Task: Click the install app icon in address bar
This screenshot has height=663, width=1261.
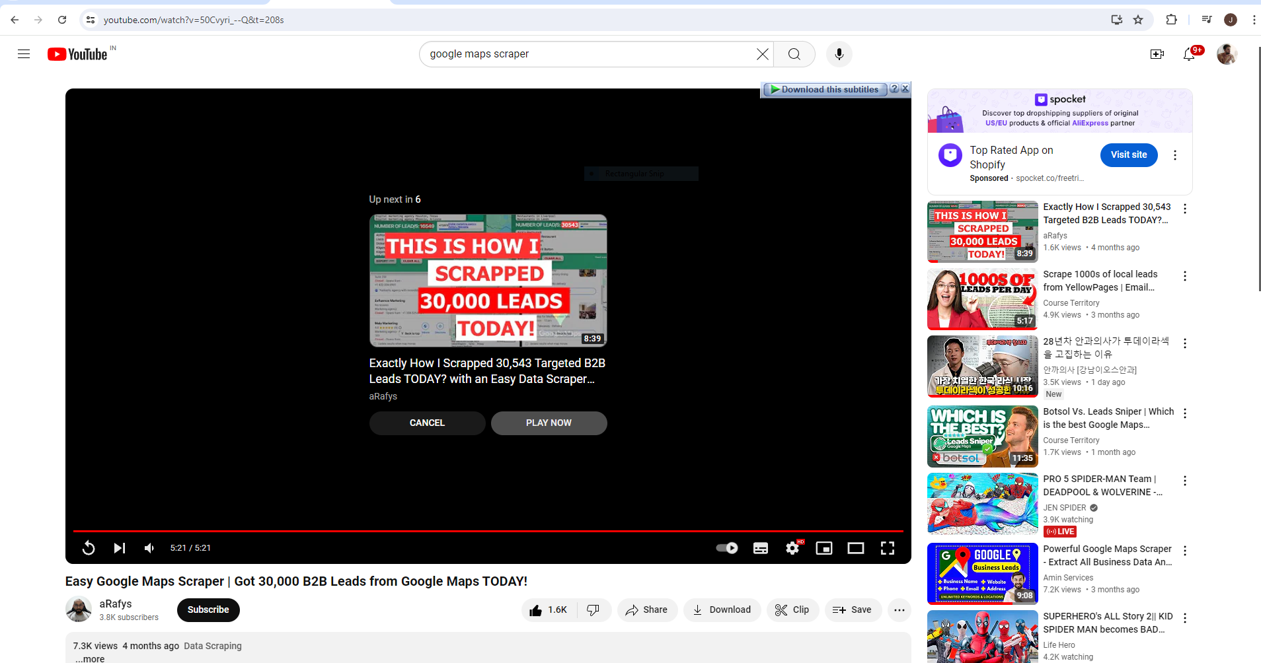Action: [x=1117, y=20]
